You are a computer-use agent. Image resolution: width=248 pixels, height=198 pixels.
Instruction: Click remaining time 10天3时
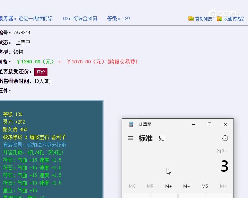[43, 81]
